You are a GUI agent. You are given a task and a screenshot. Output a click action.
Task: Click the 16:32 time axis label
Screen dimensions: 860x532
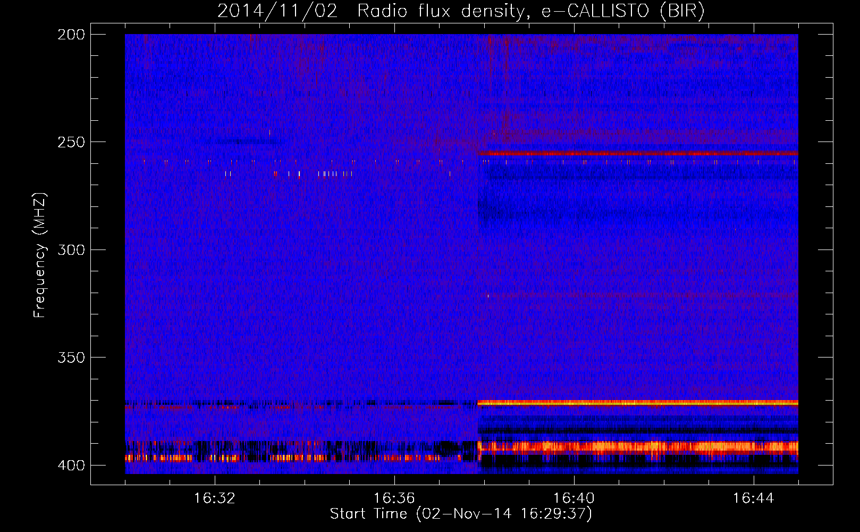tap(215, 498)
